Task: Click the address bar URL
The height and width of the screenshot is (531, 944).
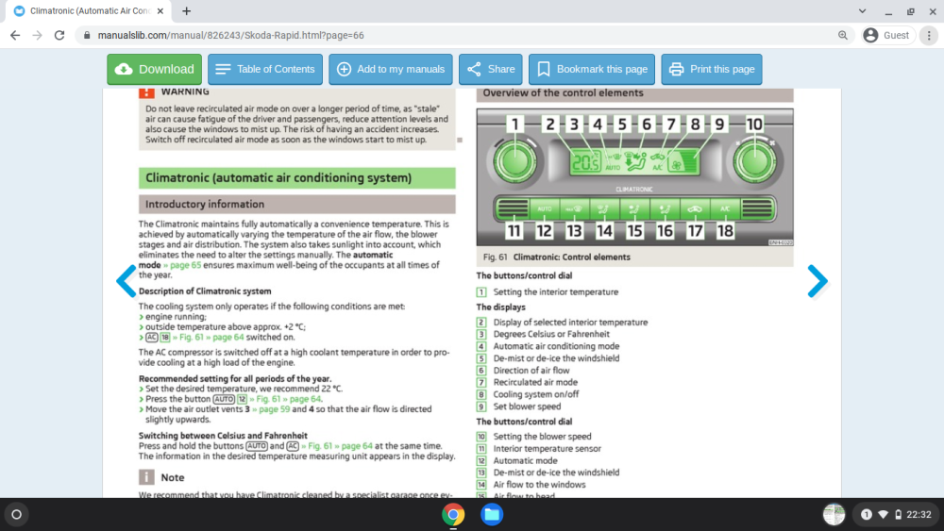Action: pyautogui.click(x=230, y=36)
